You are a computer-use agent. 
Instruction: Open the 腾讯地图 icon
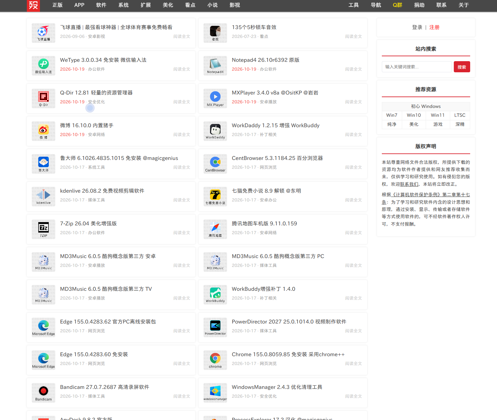pos(215,229)
